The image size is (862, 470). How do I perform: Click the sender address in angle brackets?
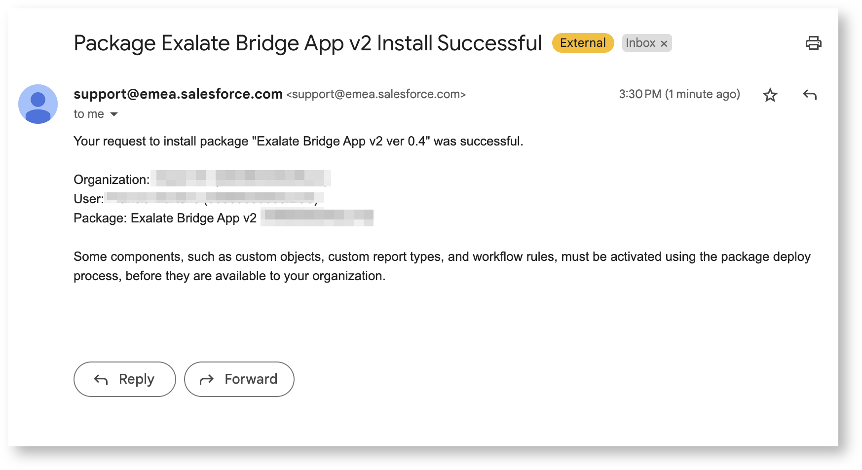click(x=376, y=94)
